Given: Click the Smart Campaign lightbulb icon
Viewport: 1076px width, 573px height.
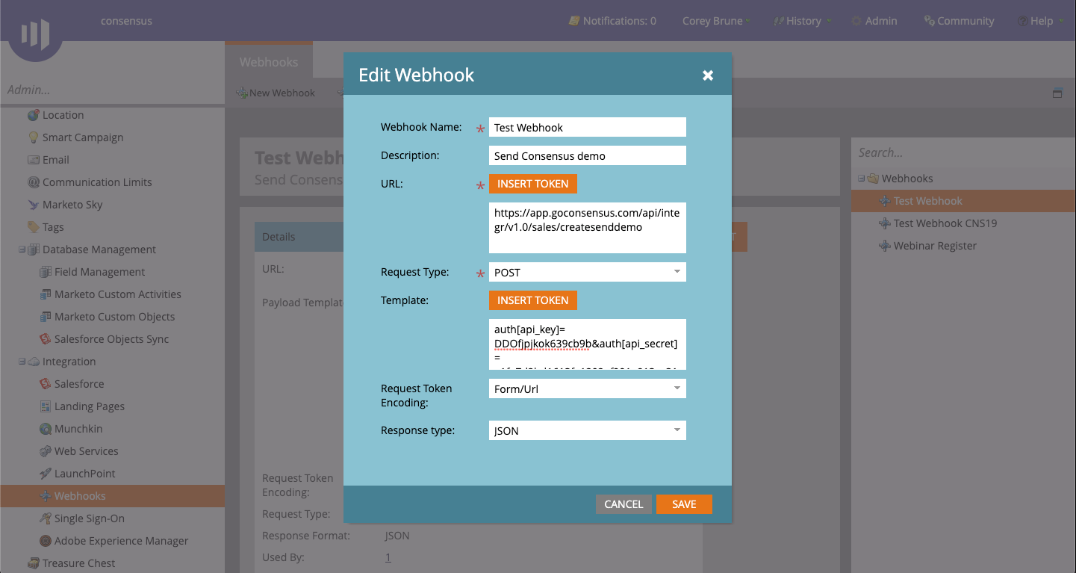Looking at the screenshot, I should click(x=33, y=137).
